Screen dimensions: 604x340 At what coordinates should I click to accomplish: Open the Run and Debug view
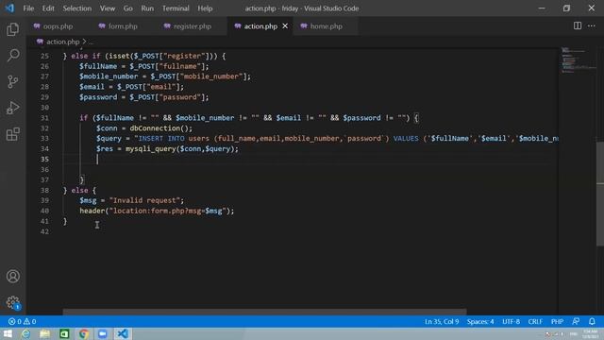[x=12, y=108]
